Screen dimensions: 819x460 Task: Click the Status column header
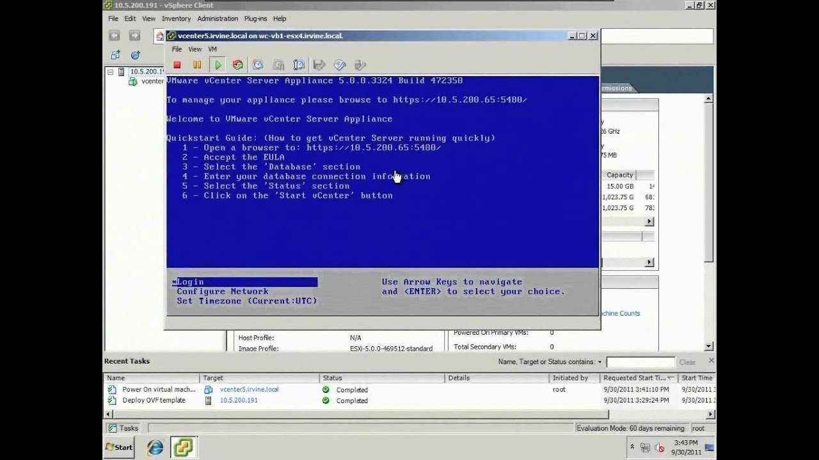point(383,378)
